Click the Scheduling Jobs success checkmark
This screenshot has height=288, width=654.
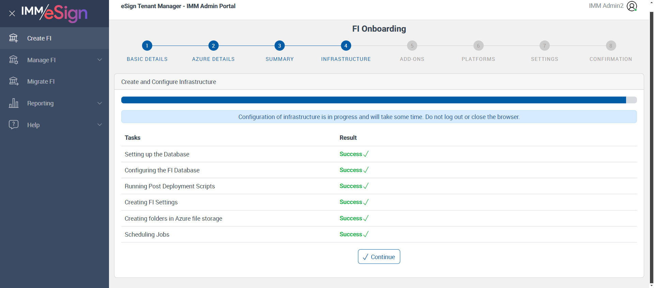pyautogui.click(x=366, y=234)
